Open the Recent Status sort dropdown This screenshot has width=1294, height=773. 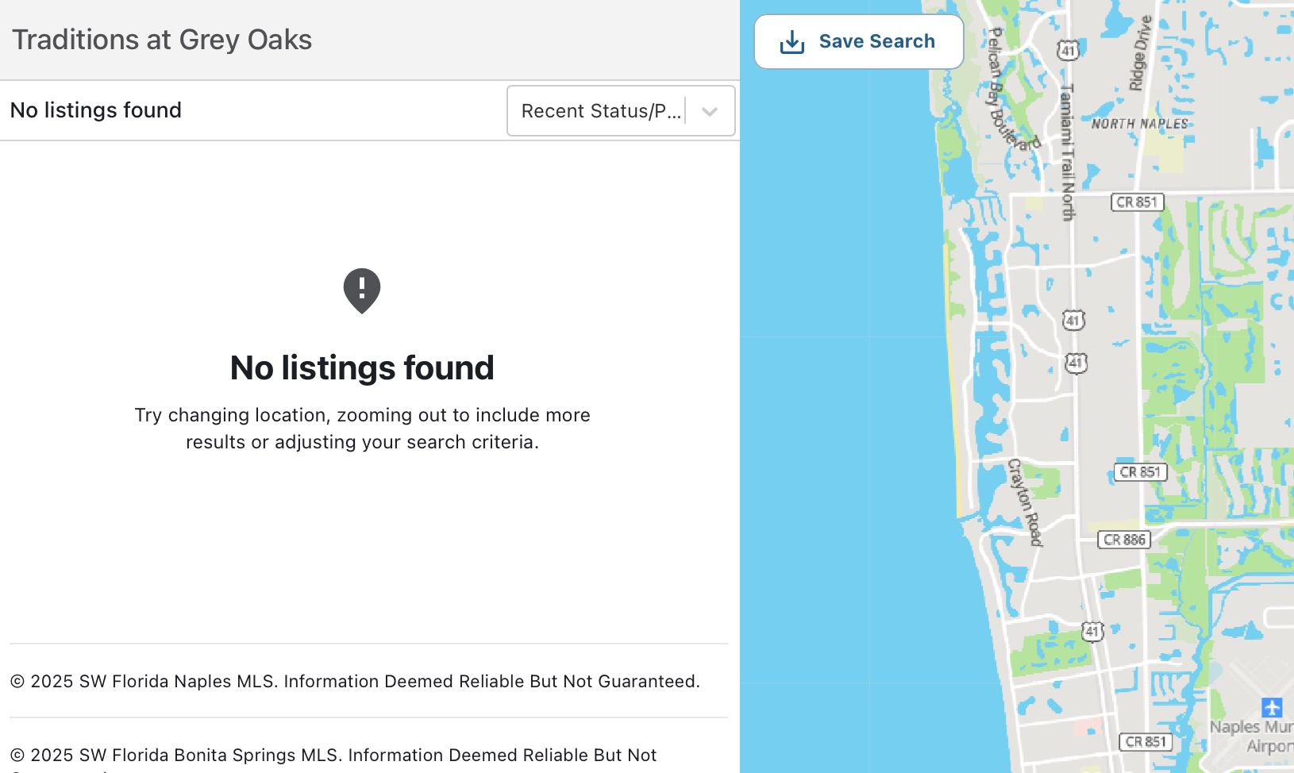pyautogui.click(x=601, y=111)
